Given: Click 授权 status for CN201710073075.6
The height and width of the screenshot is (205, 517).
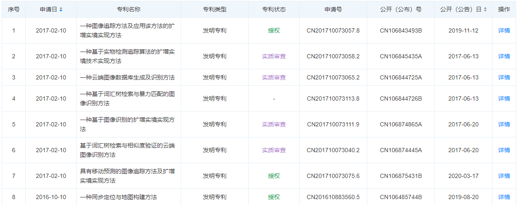Looking at the screenshot, I should [x=274, y=176].
